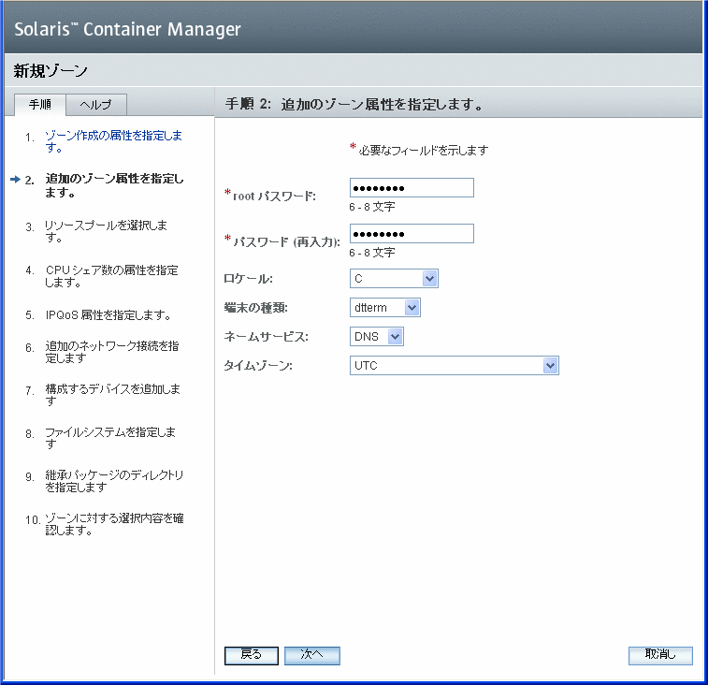Switch to the 手順 tab
Screen dimensions: 708x685
pos(40,105)
